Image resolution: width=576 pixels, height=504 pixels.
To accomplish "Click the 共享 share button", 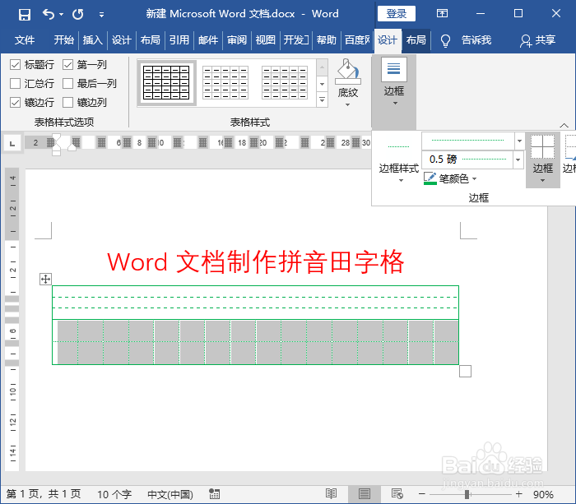I will click(537, 40).
